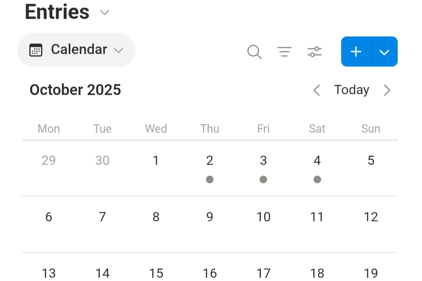Screen dimensions: 422x281
Task: Click the next month arrow
Action: [387, 90]
